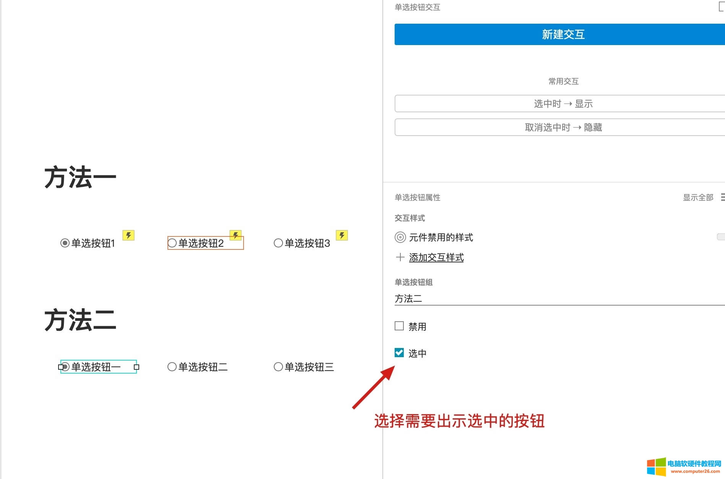The width and height of the screenshot is (725, 479).
Task: Select radio button 单选按钮二
Action: [x=172, y=367]
